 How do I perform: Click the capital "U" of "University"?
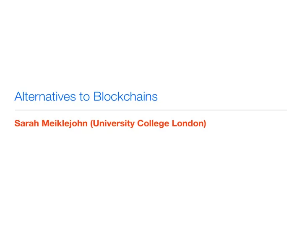click(96, 123)
